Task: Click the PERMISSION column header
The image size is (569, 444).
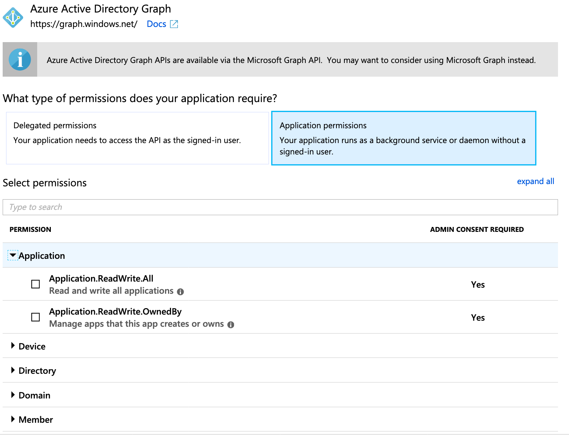Action: pos(30,230)
